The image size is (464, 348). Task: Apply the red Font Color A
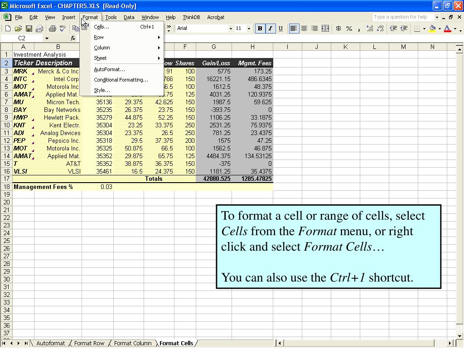(448, 29)
